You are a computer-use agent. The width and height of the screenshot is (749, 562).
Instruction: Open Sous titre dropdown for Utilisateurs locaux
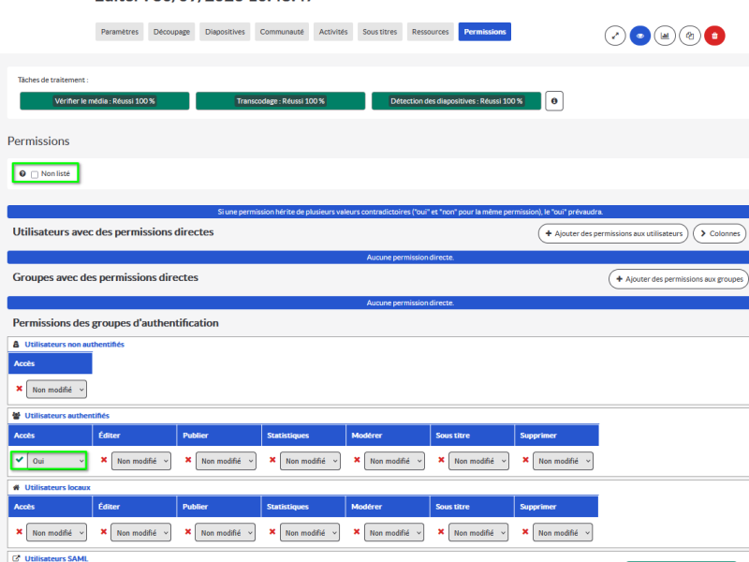[478, 532]
